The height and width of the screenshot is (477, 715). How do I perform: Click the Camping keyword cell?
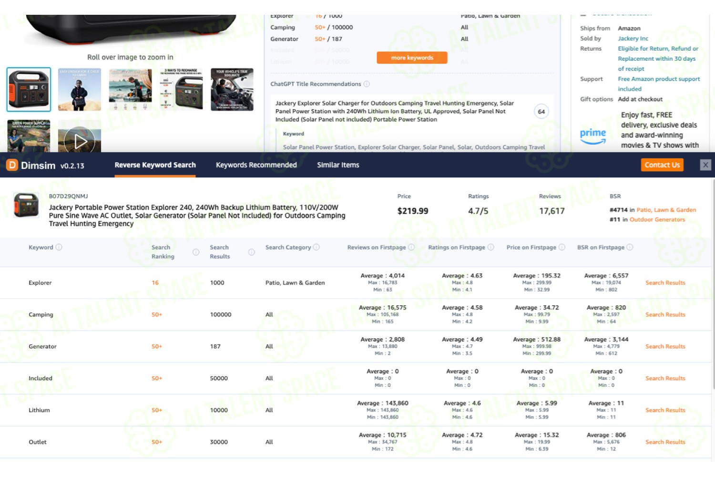tap(41, 315)
